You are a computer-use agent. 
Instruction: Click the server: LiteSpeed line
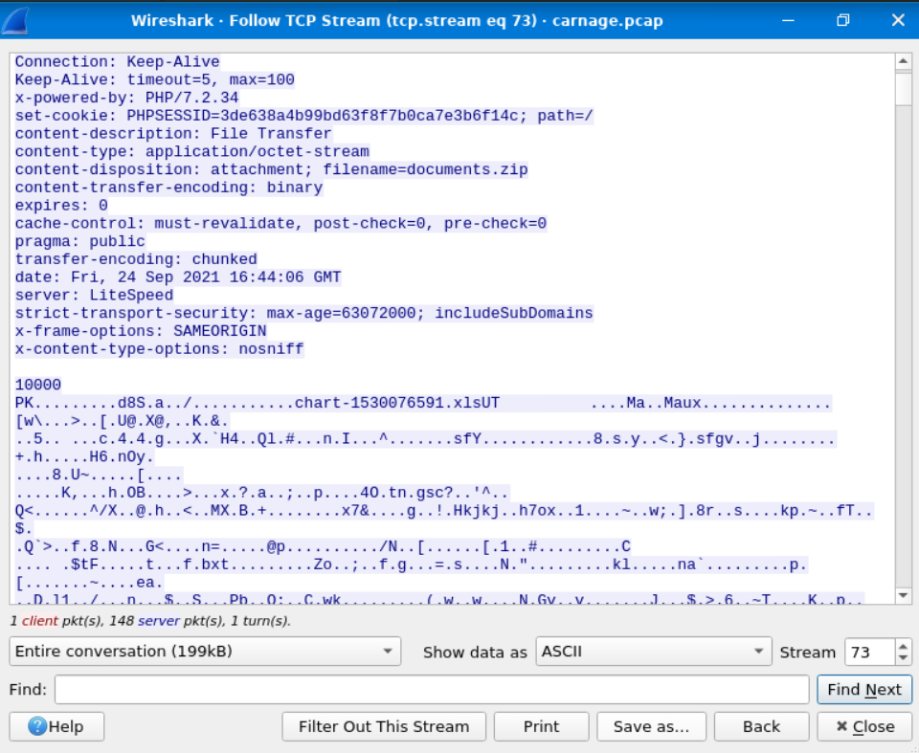pyautogui.click(x=95, y=296)
